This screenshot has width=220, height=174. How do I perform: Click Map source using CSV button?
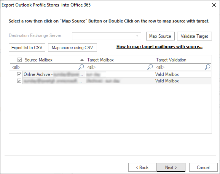pos(72,48)
